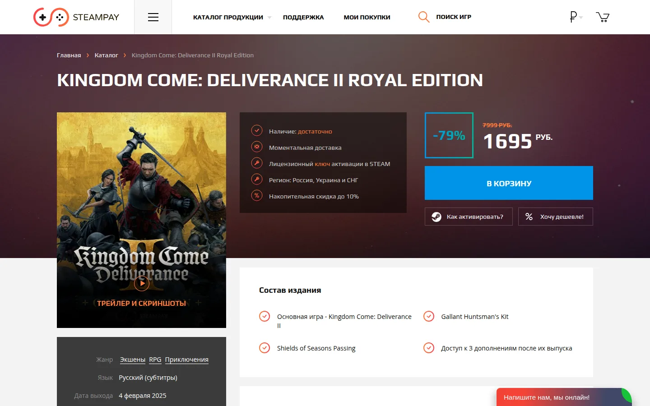
Task: Open the 'Каталог' breadcrumb link
Action: coord(107,55)
